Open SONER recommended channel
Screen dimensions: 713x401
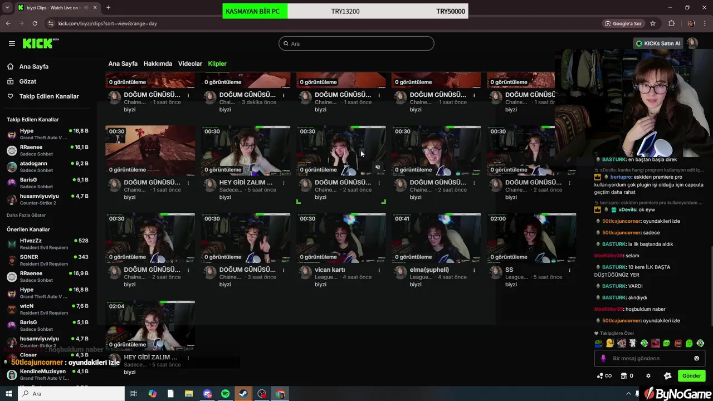47,260
